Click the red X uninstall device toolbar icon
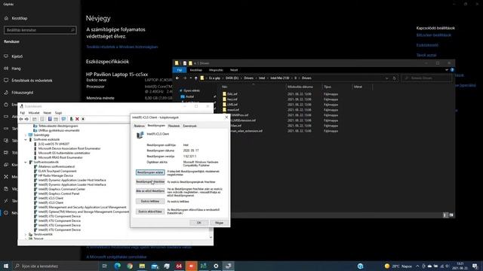Viewport: 483px width, 271px height. pos(77,119)
